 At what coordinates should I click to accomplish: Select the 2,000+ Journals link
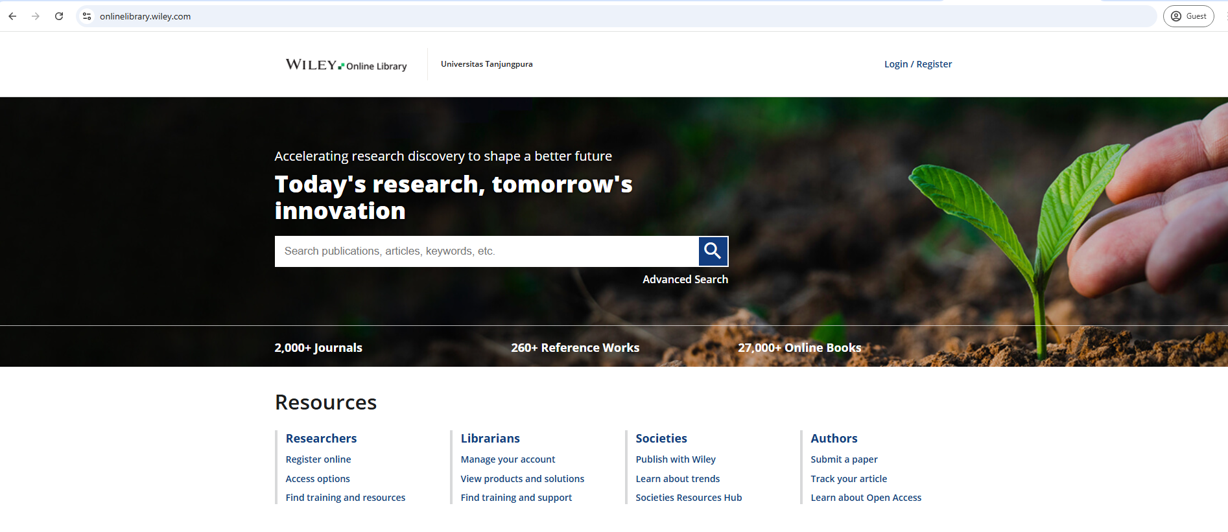click(318, 348)
